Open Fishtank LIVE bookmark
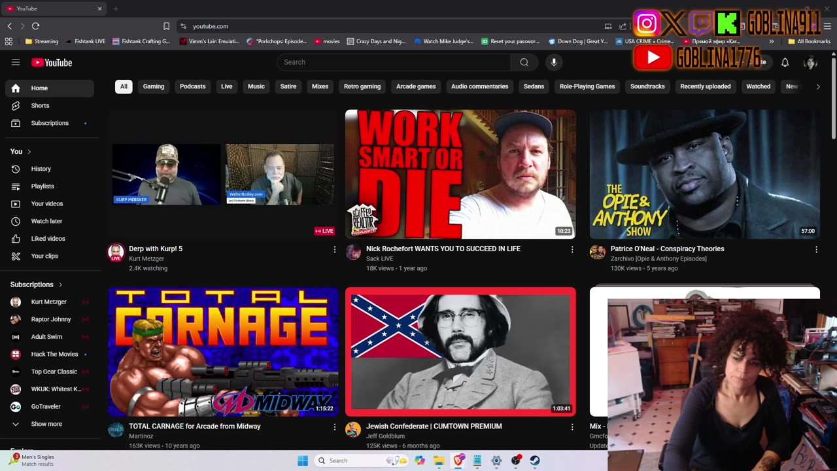This screenshot has height=471, width=837. [x=86, y=41]
